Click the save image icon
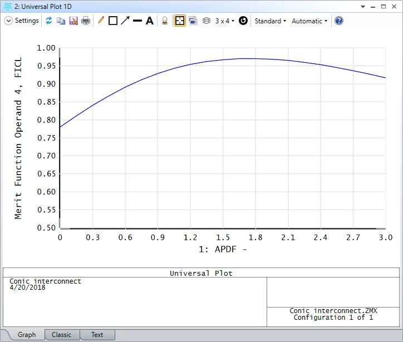Screen dimensions: 403x342 (73, 21)
